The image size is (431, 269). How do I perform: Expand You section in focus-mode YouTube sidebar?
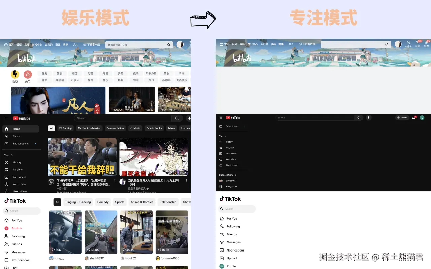pyautogui.click(x=223, y=136)
